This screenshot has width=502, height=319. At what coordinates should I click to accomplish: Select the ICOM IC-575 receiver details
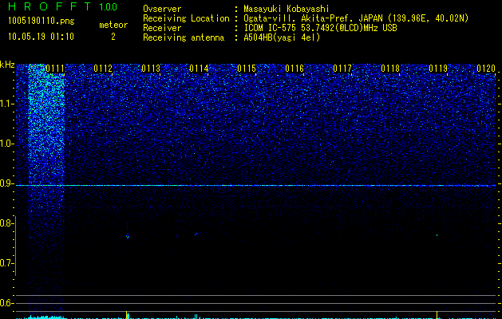[x=320, y=28]
